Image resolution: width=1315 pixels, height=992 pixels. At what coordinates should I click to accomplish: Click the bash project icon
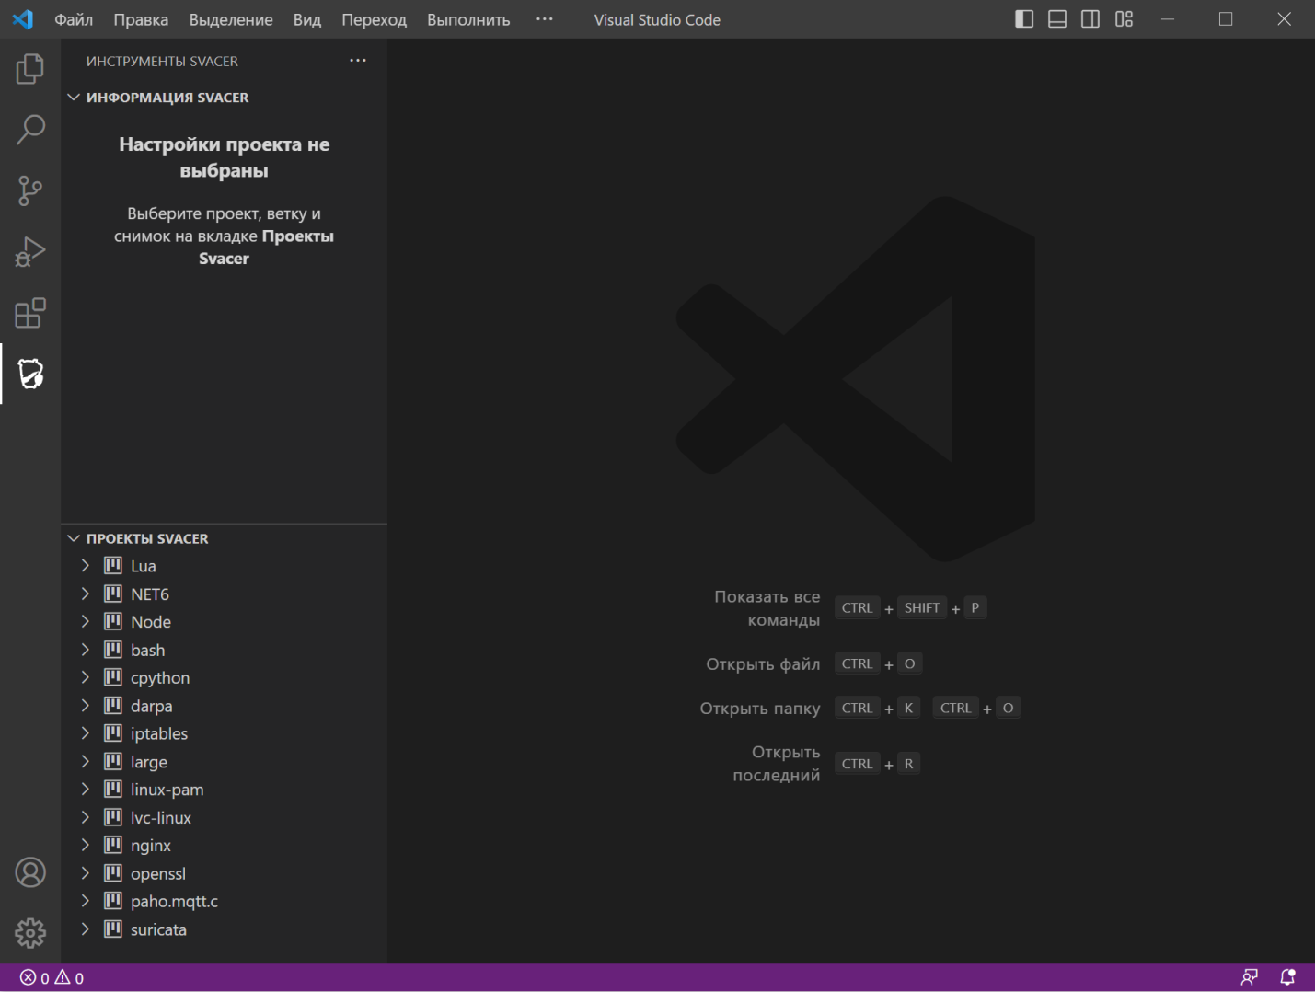point(113,650)
